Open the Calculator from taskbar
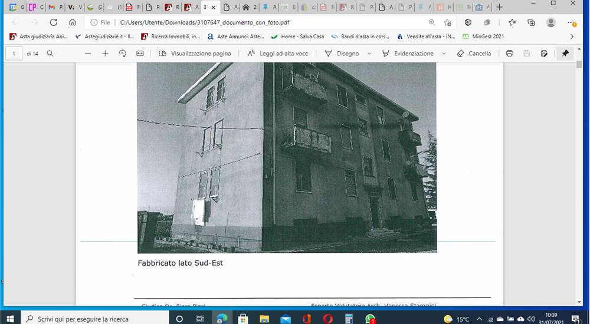 (349, 319)
